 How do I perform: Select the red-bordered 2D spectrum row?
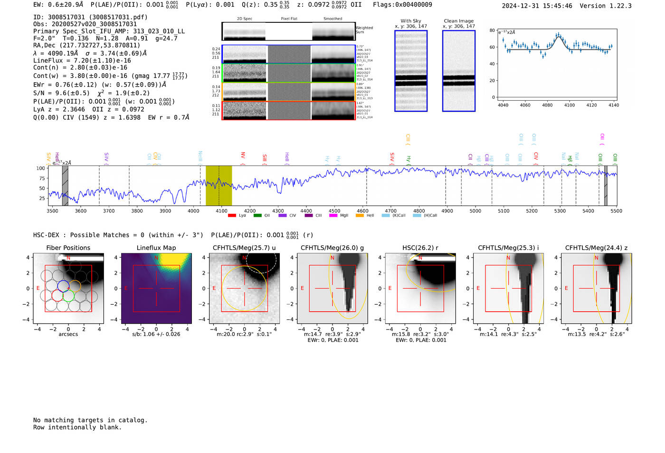click(x=289, y=110)
